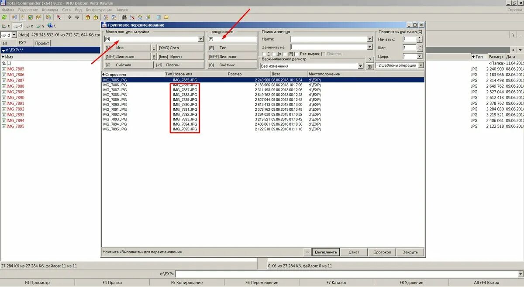
Task: Click the FTP connect toolbar icon
Action: coord(106,17)
